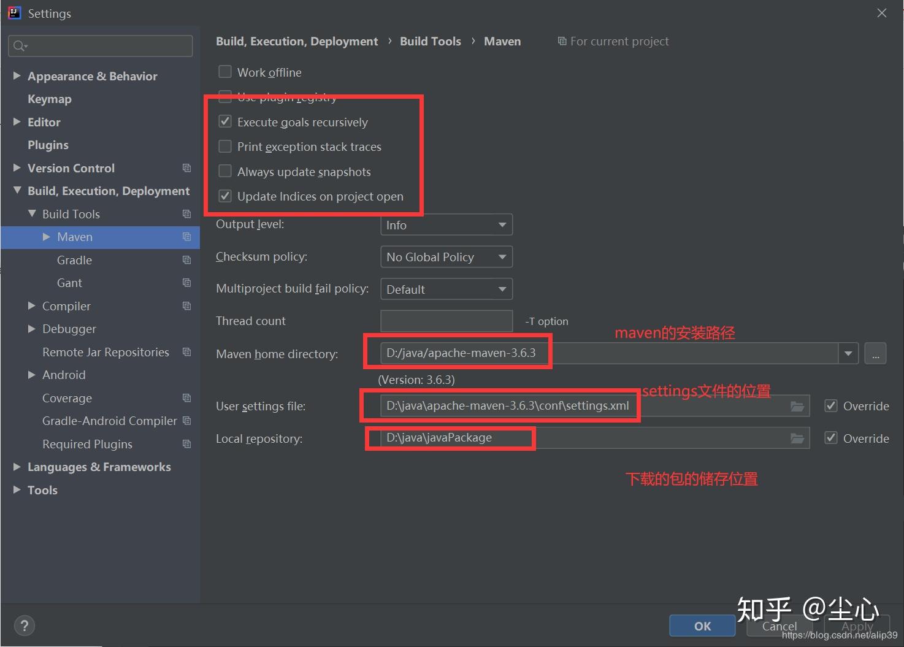Image resolution: width=904 pixels, height=647 pixels.
Task: Open Coverage settings page
Action: [x=67, y=398]
